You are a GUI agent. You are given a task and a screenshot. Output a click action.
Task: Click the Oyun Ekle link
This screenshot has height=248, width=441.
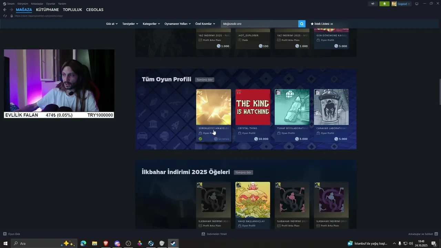14,234
